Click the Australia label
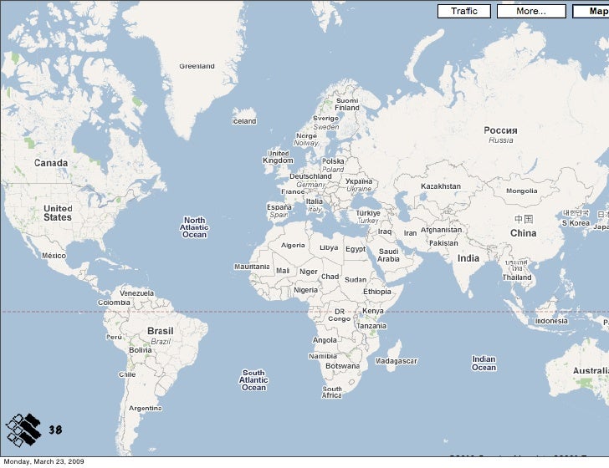The image size is (609, 468). pos(591,370)
